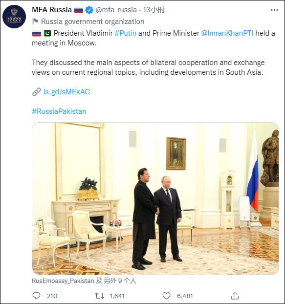Click the 1,641 retweet count
Image resolution: width=285 pixels, height=304 pixels.
[x=117, y=296]
